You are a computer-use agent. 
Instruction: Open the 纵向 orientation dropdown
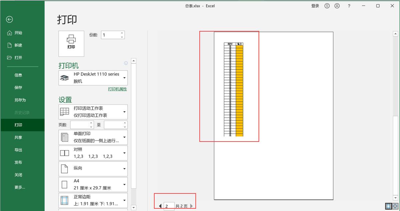93,169
